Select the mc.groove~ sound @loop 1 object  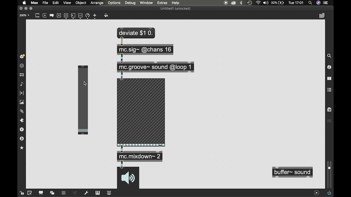coord(155,67)
